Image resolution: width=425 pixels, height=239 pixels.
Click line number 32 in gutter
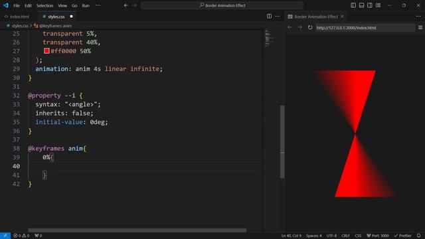(16, 96)
